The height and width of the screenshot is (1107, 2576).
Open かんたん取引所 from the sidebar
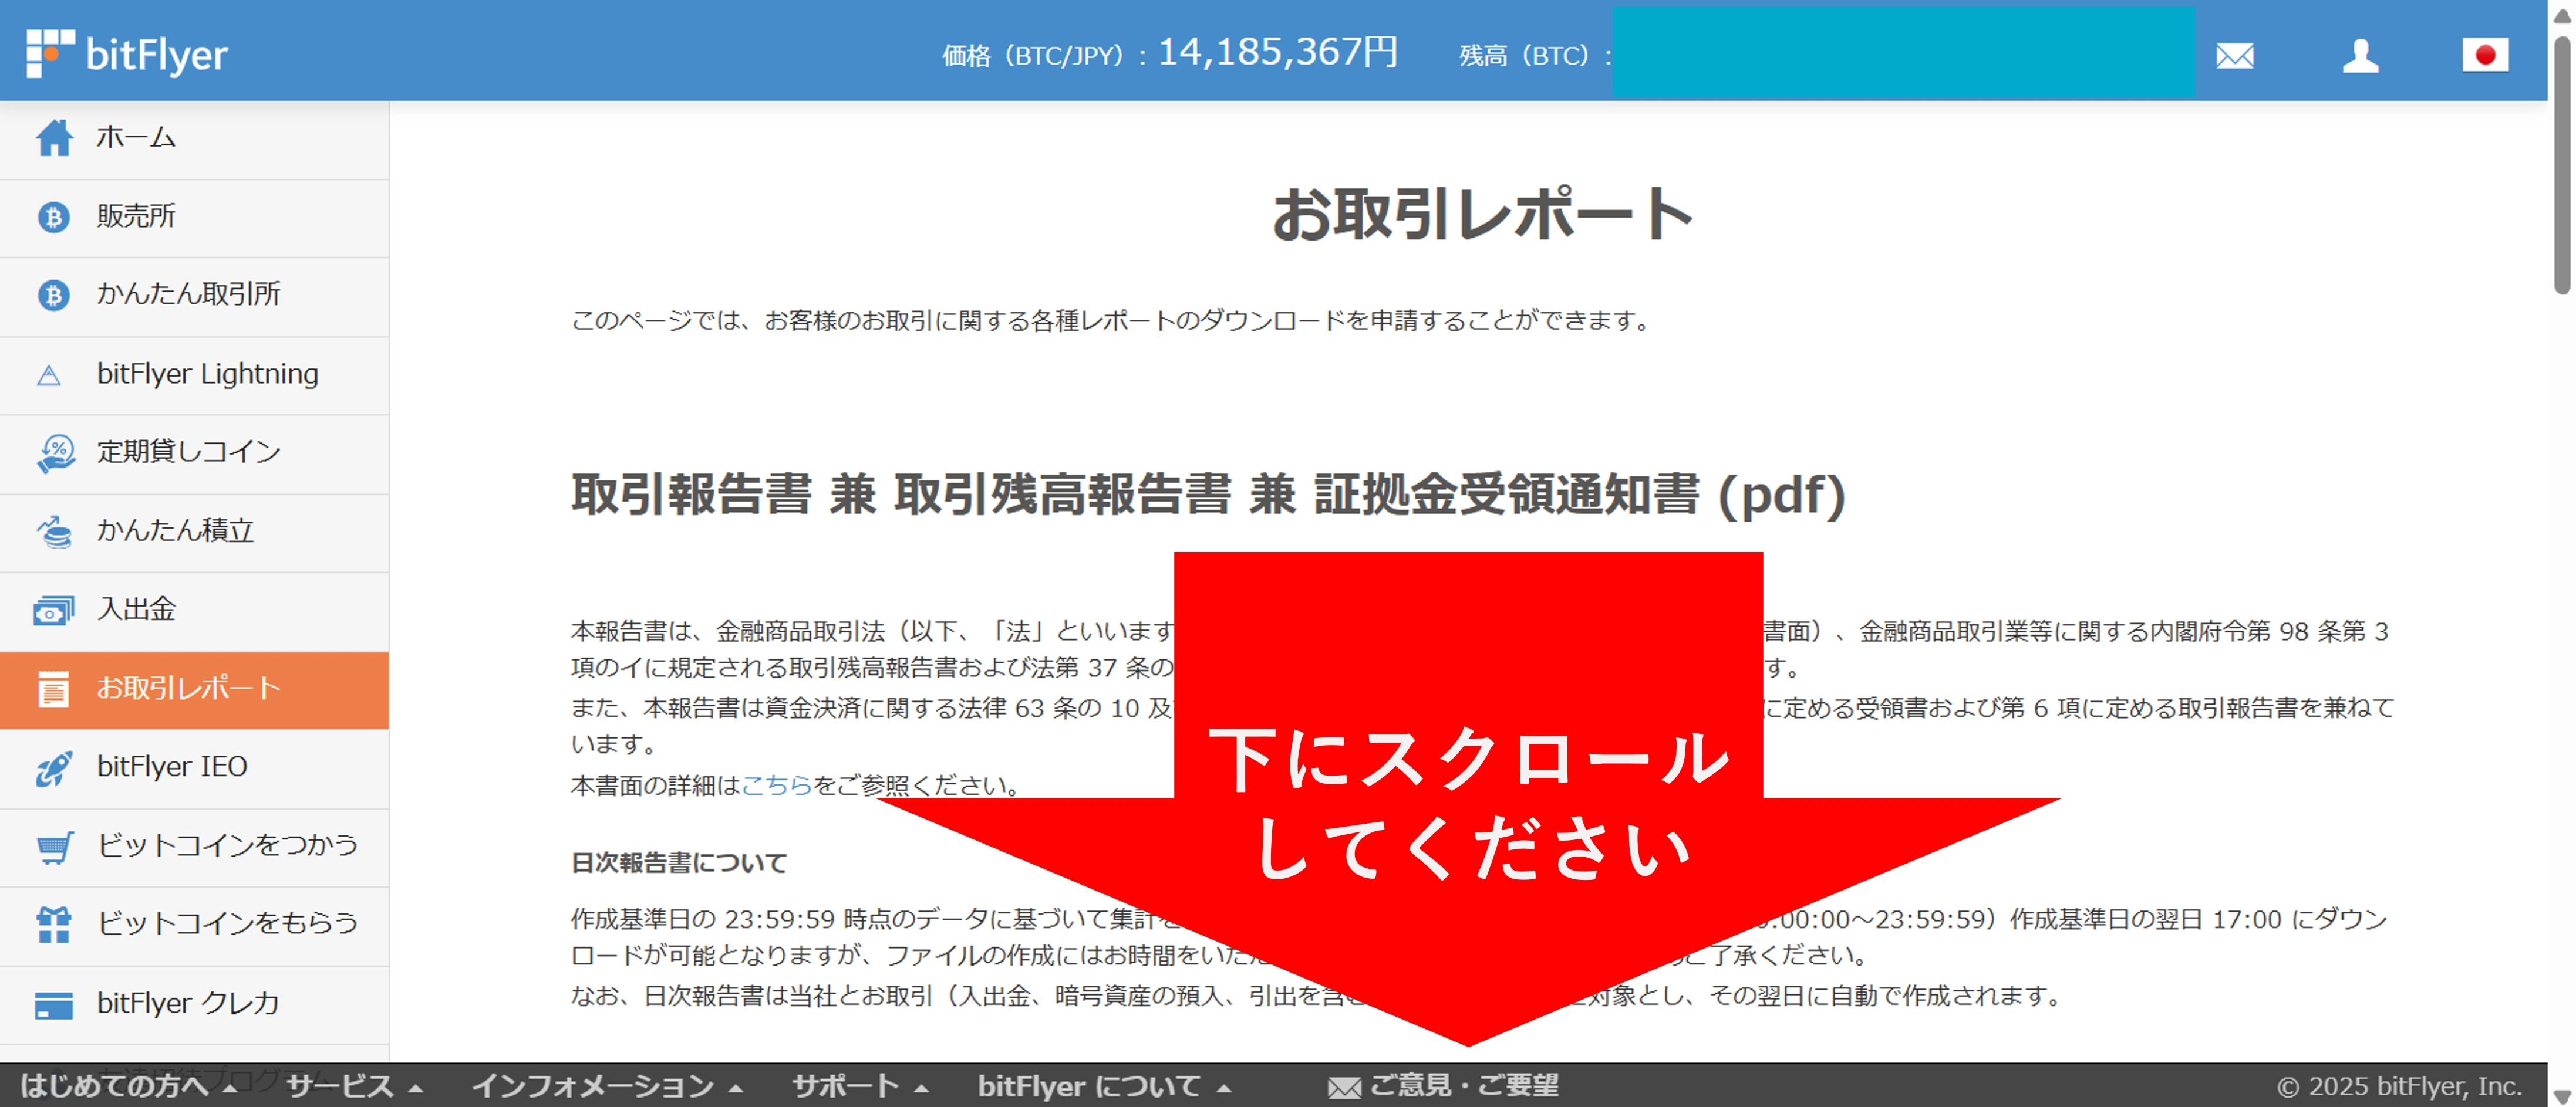click(x=55, y=294)
